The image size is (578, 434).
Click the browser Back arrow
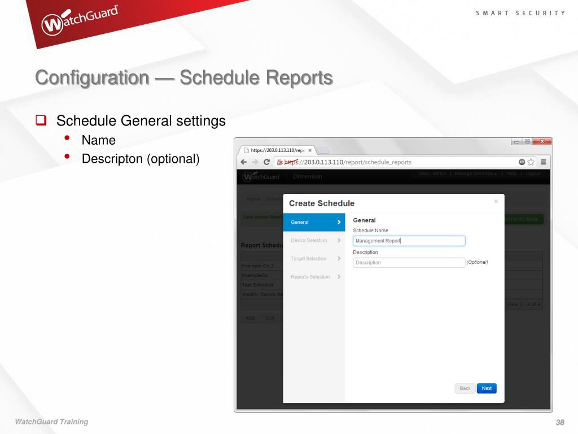click(244, 162)
